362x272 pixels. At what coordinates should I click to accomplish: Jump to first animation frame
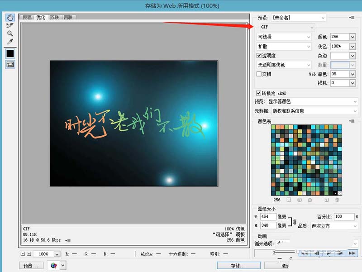click(x=304, y=253)
